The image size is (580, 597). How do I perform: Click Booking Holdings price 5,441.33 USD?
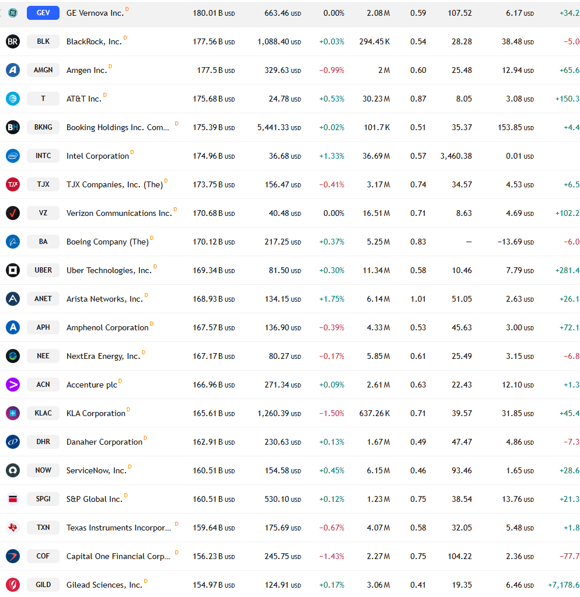point(279,128)
